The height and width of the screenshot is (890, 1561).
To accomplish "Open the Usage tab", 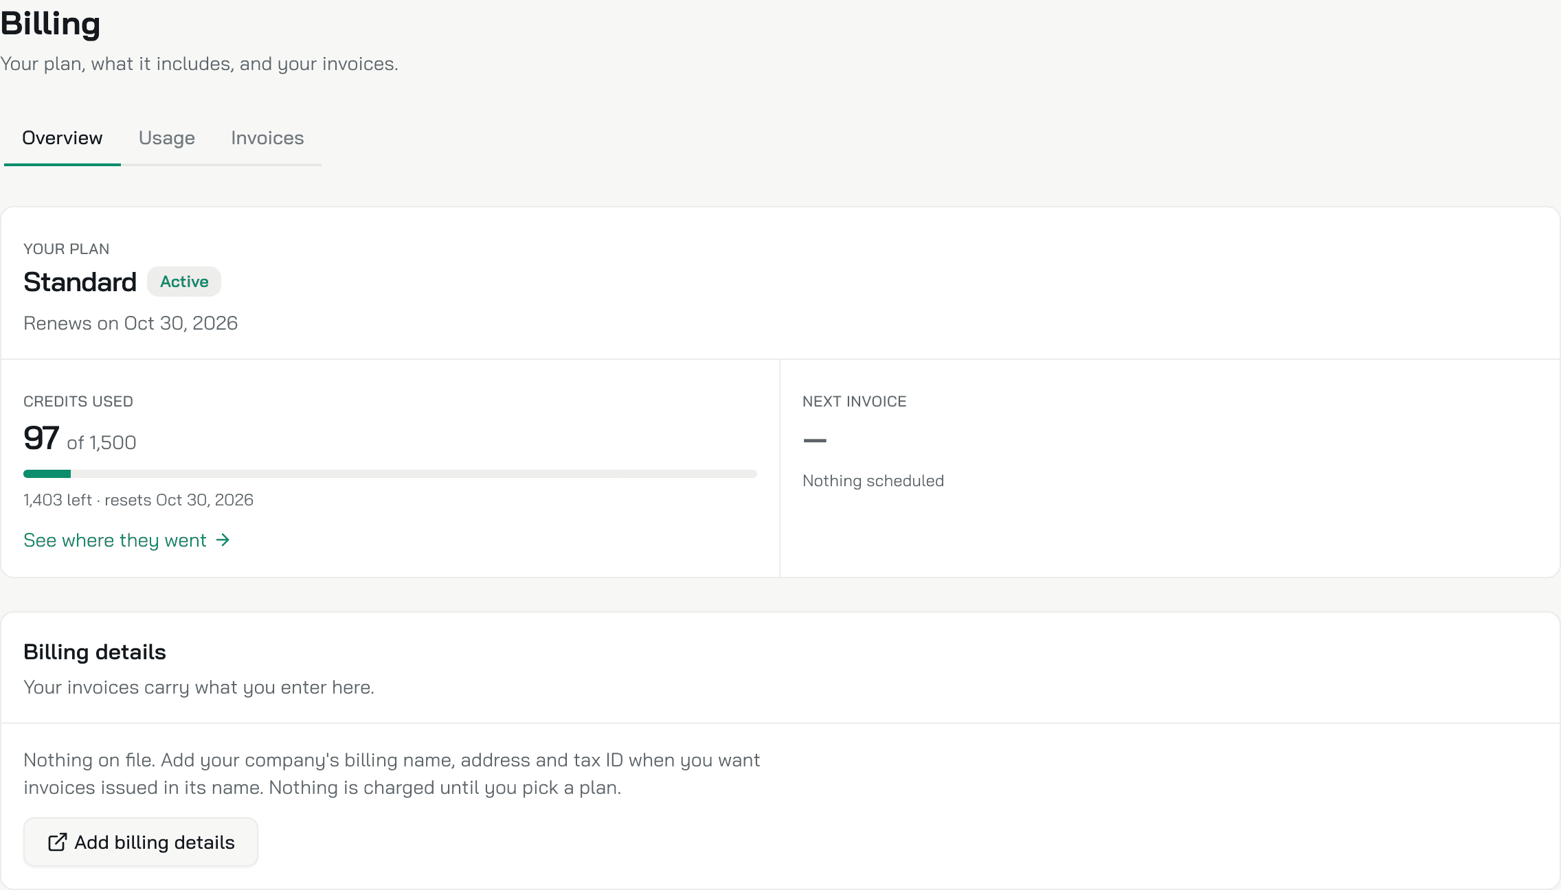I will [167, 138].
